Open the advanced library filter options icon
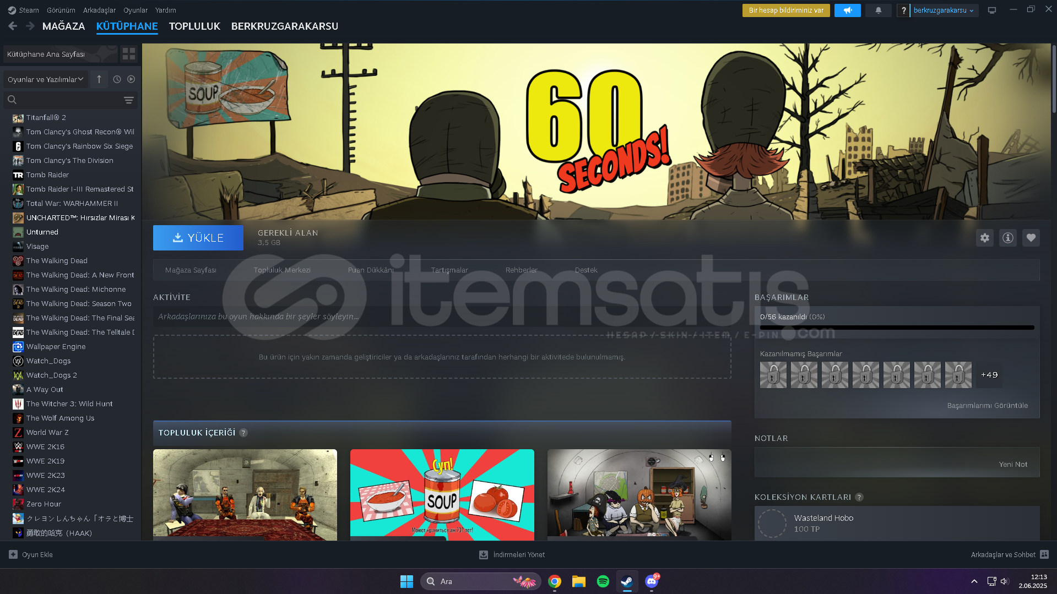The height and width of the screenshot is (594, 1057). coord(128,100)
